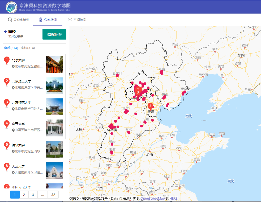261x202 pixels.
Task: Click the 张家口 university dot on the map
Action: coord(117,75)
